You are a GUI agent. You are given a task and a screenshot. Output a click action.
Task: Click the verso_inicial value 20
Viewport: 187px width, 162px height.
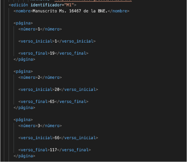[57, 90]
